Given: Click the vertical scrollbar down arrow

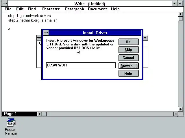Looking at the screenshot, I should [x=180, y=109].
